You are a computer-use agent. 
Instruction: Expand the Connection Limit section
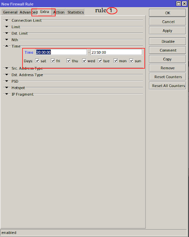(7, 20)
